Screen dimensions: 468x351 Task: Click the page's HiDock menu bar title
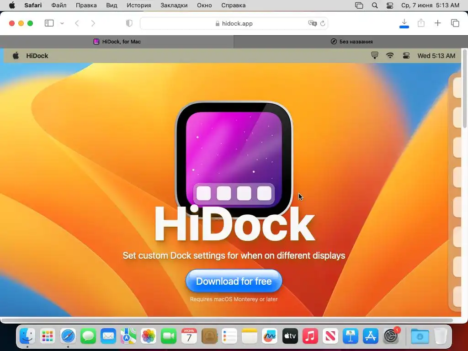(x=37, y=56)
